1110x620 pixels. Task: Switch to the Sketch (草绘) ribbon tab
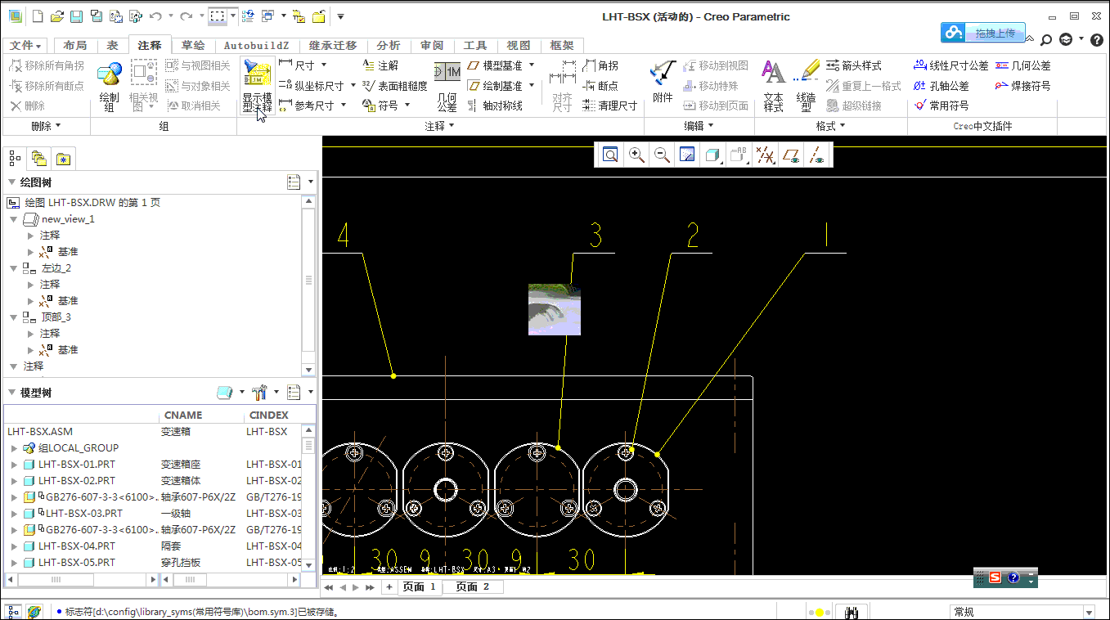(193, 46)
